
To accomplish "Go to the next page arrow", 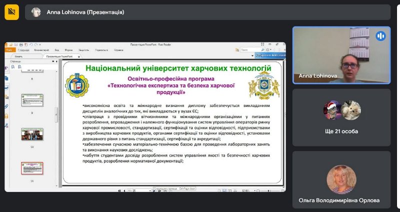I will pyautogui.click(x=154, y=190).
